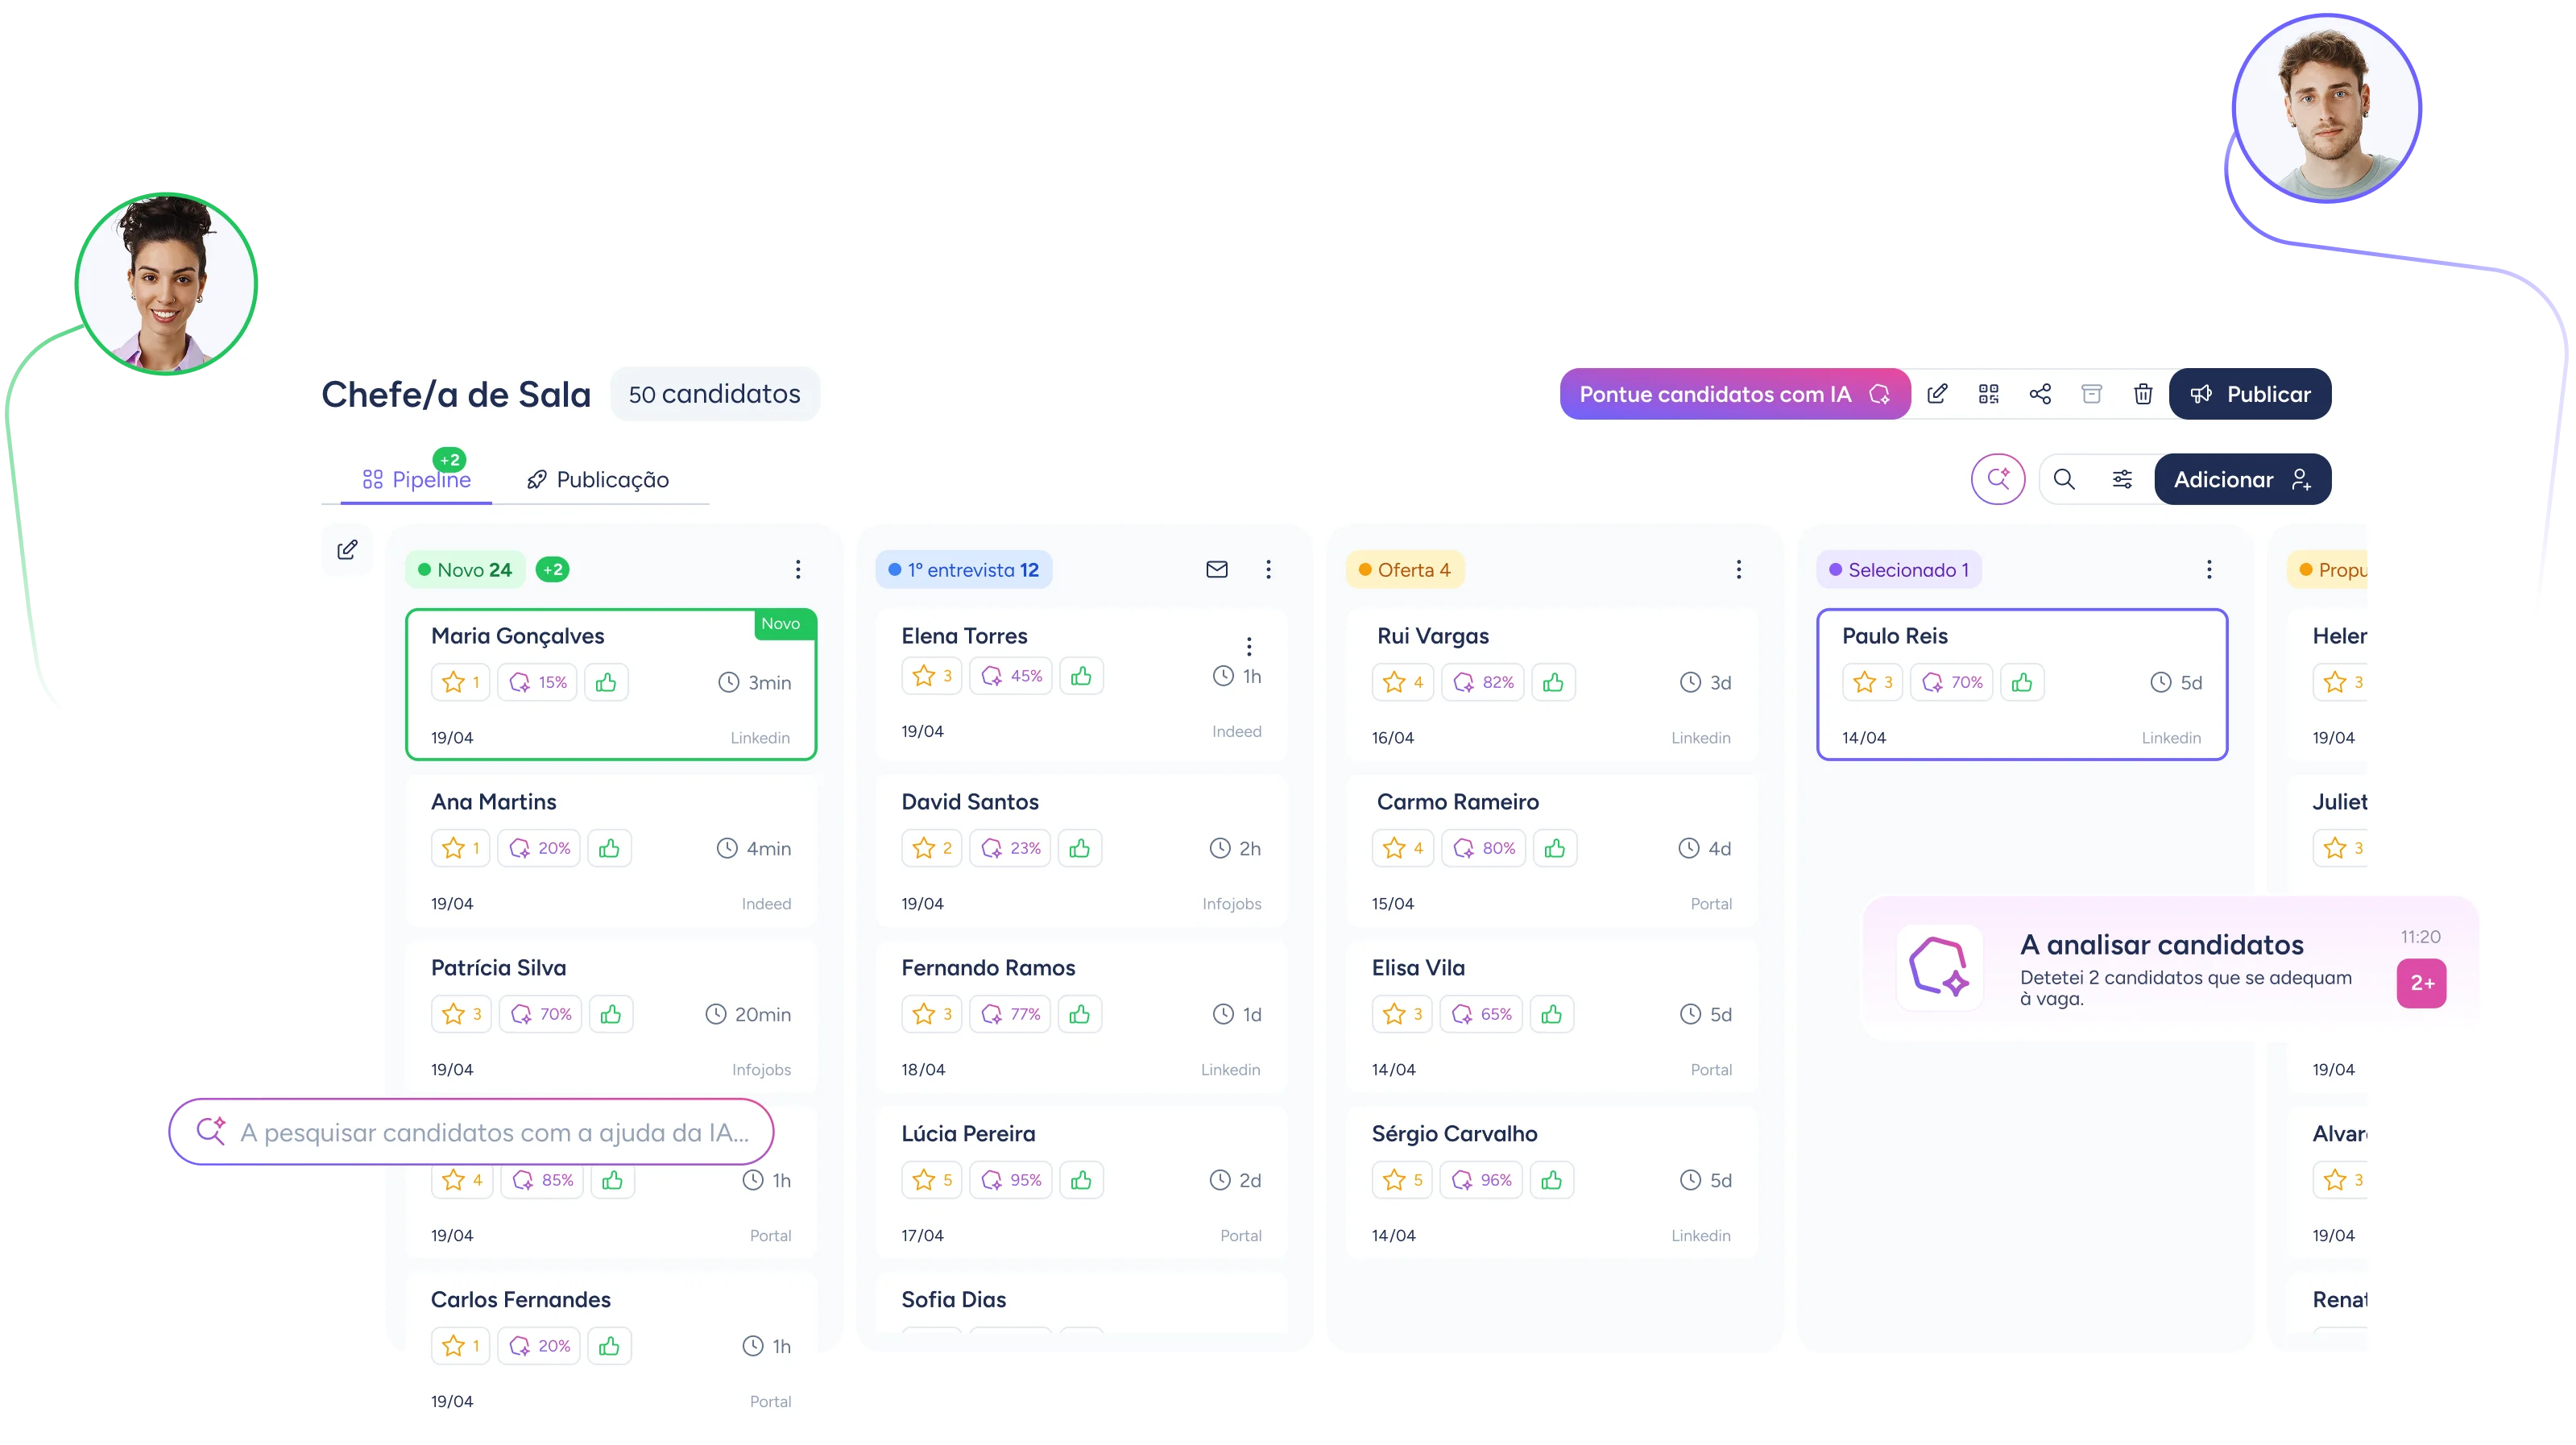The image size is (2576, 1445).
Task: Click star rating on Maria Gonçalves card
Action: tap(461, 682)
